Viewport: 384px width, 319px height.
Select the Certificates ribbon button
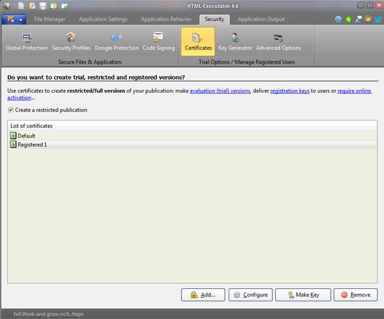[198, 41]
